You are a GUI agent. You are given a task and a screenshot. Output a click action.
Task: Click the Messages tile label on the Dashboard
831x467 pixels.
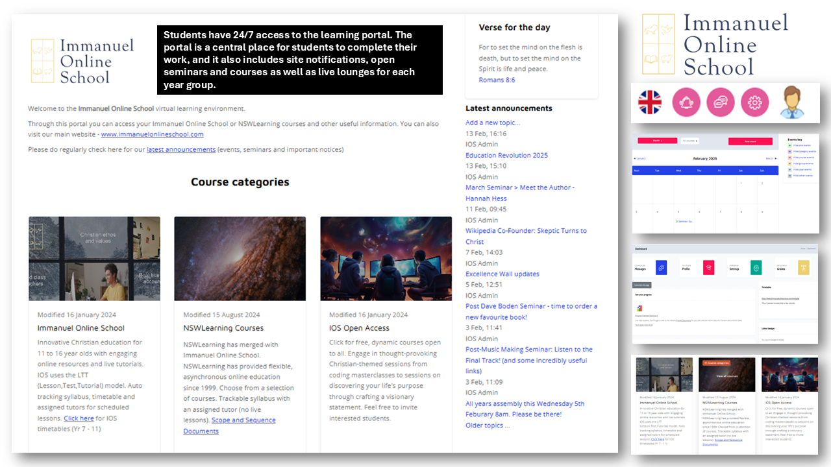coord(640,269)
